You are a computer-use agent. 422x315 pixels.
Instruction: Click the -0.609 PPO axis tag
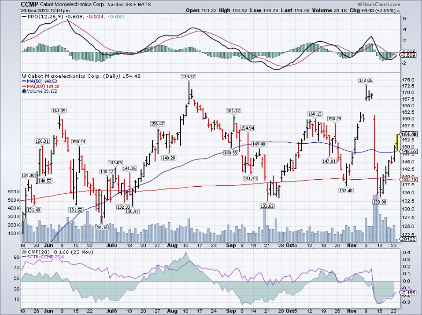(408, 55)
